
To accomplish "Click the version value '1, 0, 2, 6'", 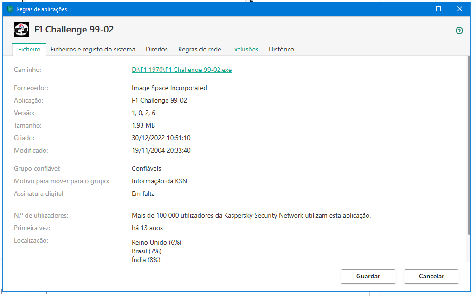I will (143, 113).
